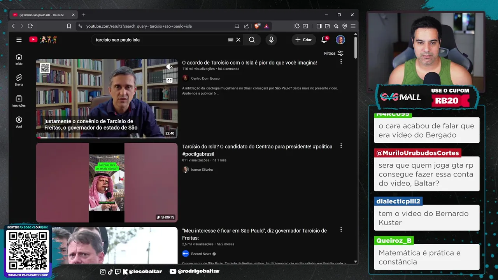Screen dimensions: 498x280
Task: Start voice search with the microphone
Action: click(x=271, y=40)
